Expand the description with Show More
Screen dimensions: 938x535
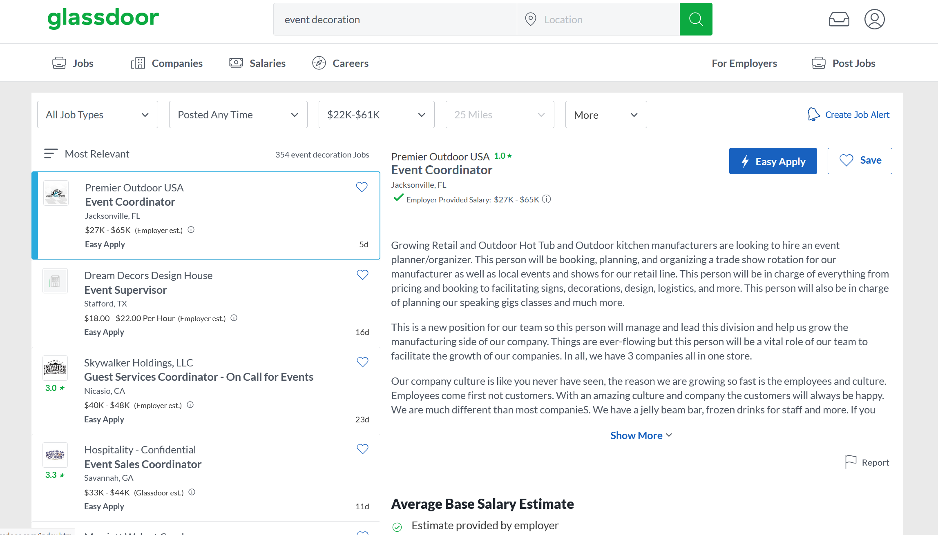pyautogui.click(x=641, y=435)
